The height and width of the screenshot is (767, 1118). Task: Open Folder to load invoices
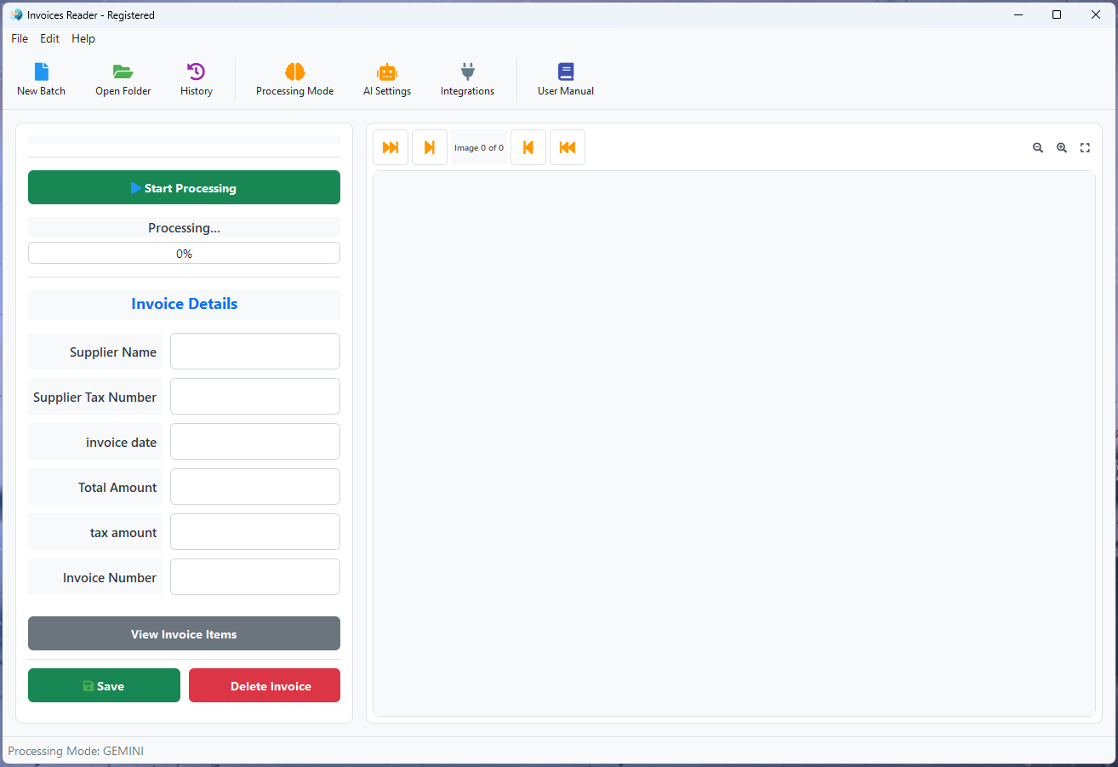click(x=123, y=78)
